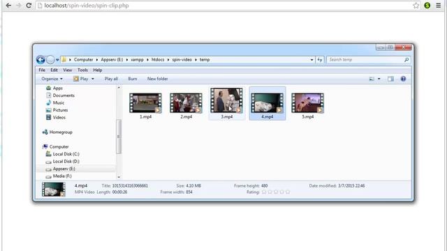This screenshot has height=251, width=447.
Task: Click the Burn toolbar button
Action: click(x=133, y=79)
